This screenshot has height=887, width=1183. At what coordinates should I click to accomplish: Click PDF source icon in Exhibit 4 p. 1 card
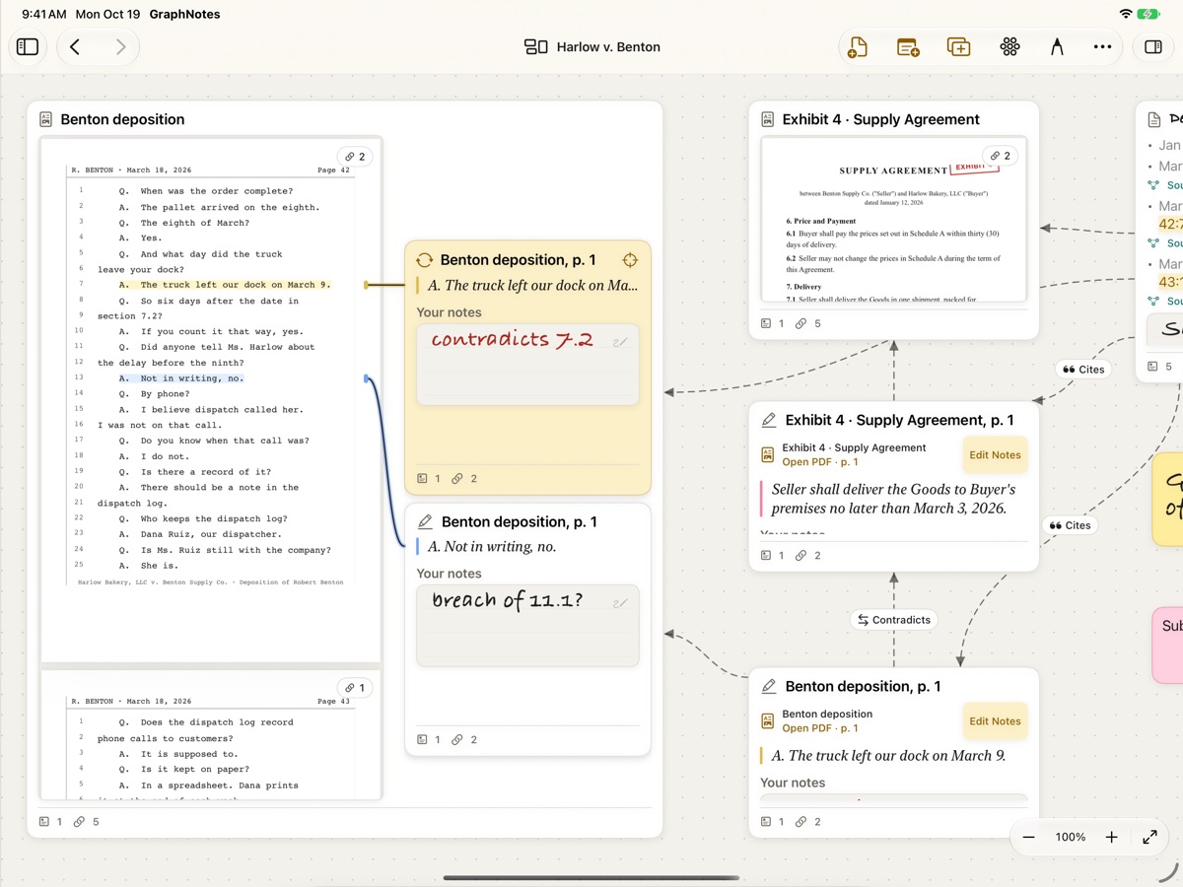click(768, 454)
